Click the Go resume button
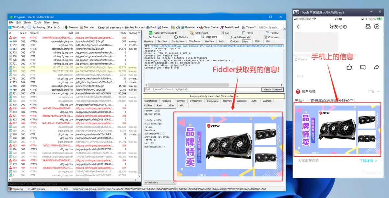Viewport: 389px width, 198px height. 57,28
